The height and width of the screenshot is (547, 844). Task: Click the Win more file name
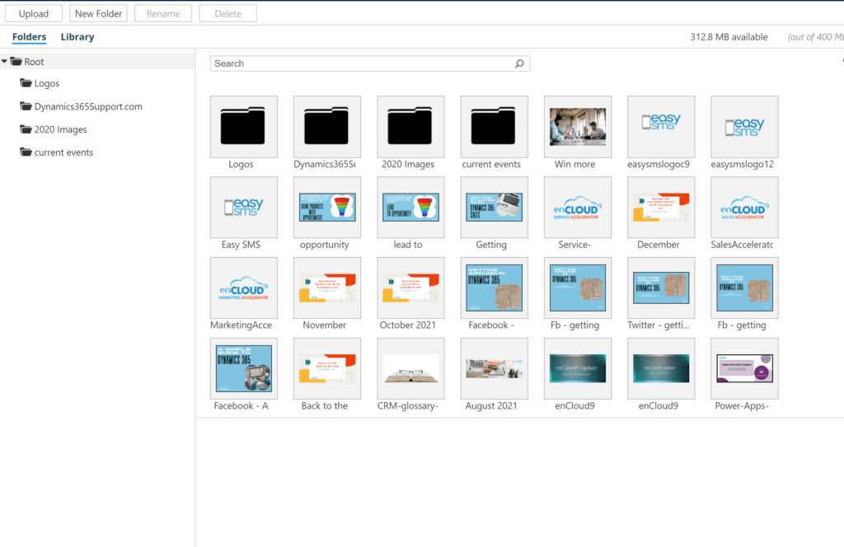click(x=574, y=164)
